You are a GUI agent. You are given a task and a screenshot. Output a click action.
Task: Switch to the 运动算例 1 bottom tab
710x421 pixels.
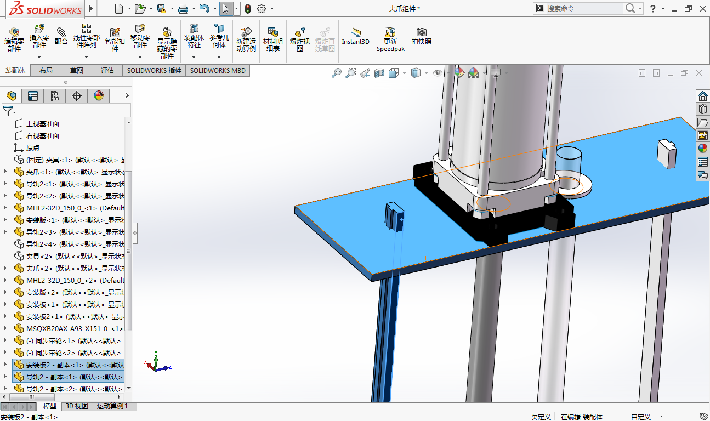[x=112, y=406]
